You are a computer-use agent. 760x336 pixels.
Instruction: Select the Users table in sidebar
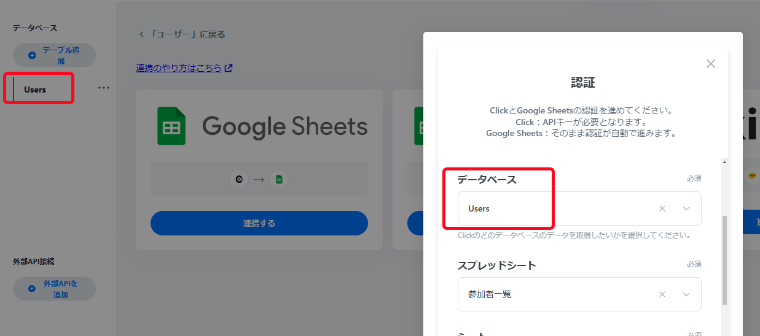35,90
